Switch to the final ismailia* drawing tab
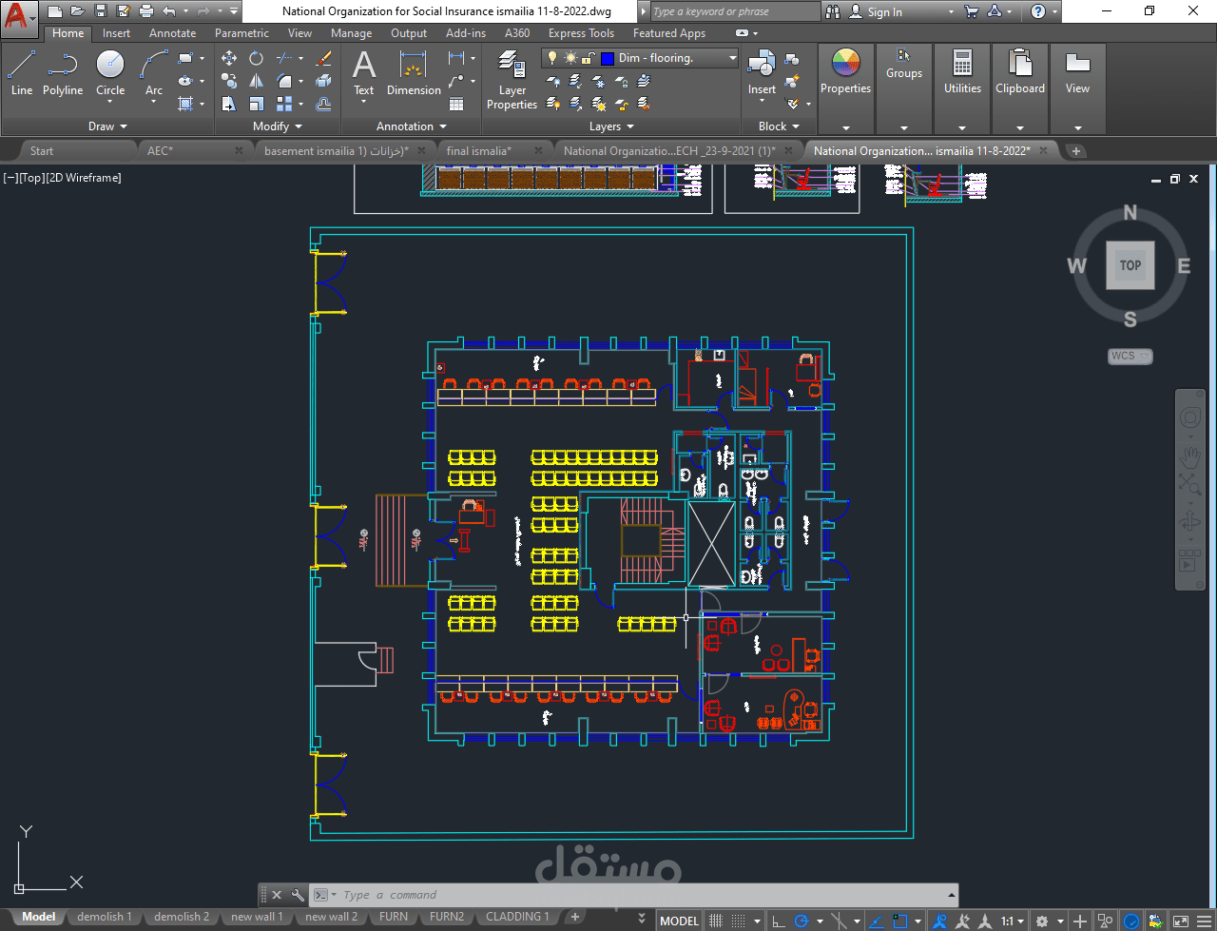Viewport: 1217px width, 931px height. pyautogui.click(x=479, y=151)
